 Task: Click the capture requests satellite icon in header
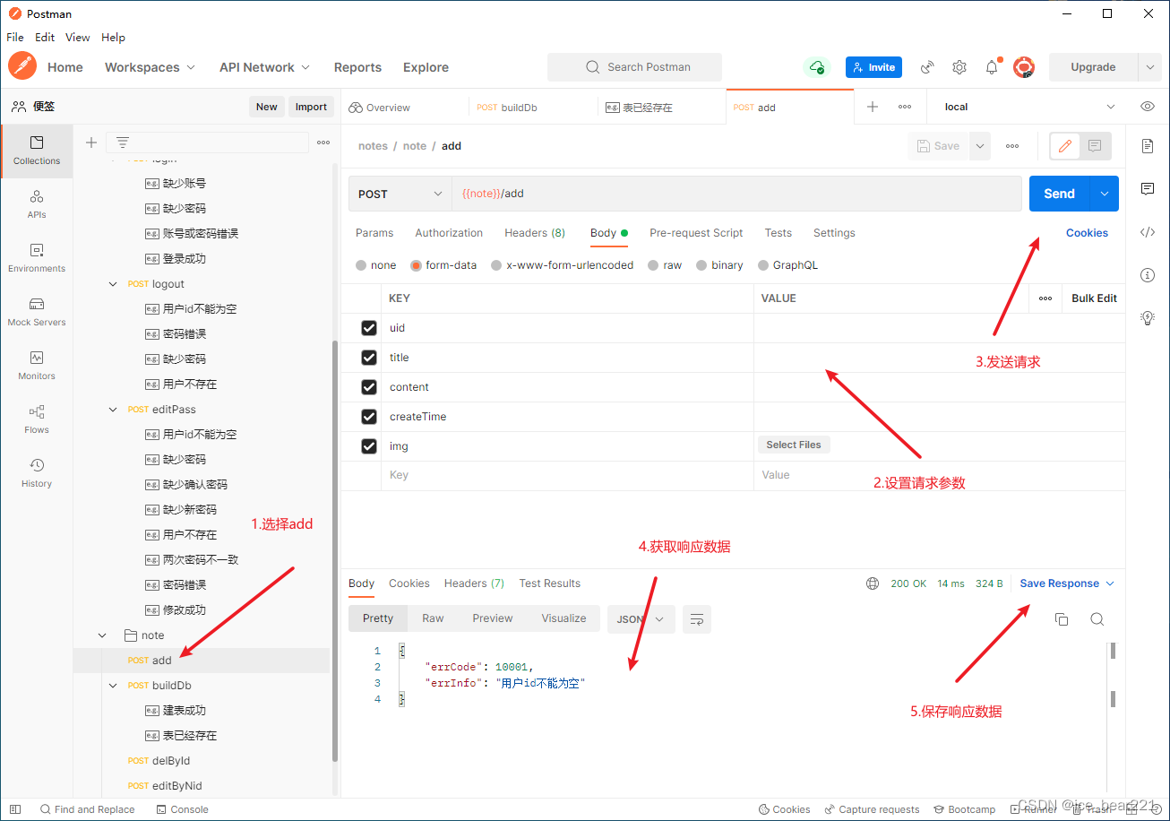pyautogui.click(x=927, y=67)
